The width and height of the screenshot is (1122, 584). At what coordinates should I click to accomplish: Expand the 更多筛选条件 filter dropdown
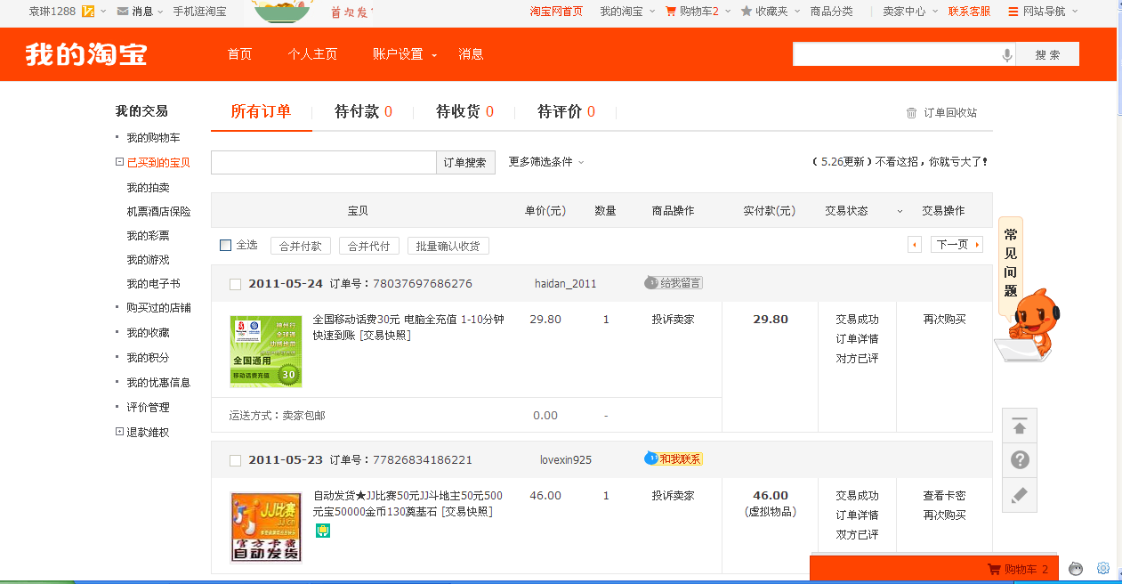click(546, 162)
